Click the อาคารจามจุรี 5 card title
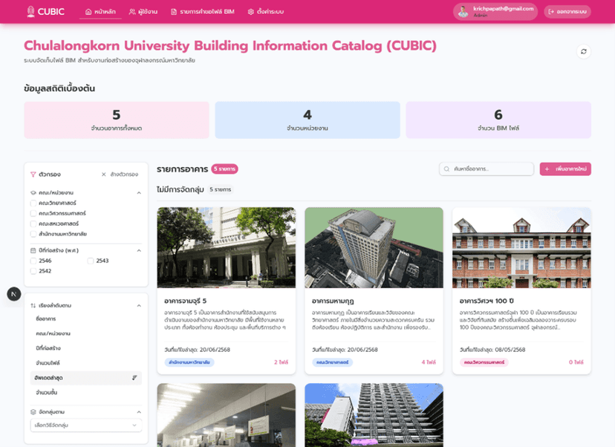This screenshot has width=615, height=447. (x=186, y=301)
